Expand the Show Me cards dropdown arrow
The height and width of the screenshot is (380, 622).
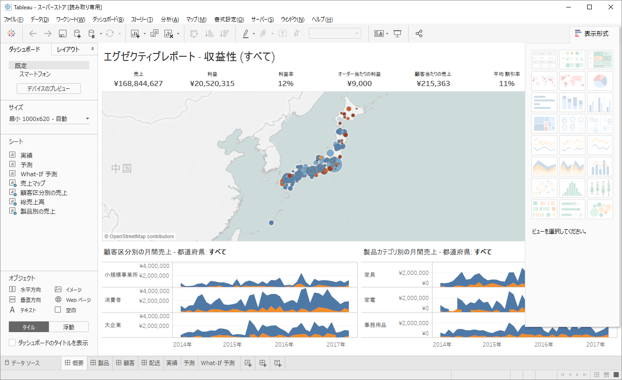pyautogui.click(x=387, y=33)
